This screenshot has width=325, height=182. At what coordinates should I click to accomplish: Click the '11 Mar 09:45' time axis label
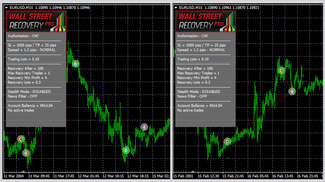click(39, 176)
